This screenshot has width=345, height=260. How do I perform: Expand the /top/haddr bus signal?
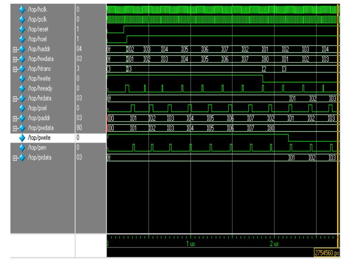point(15,50)
